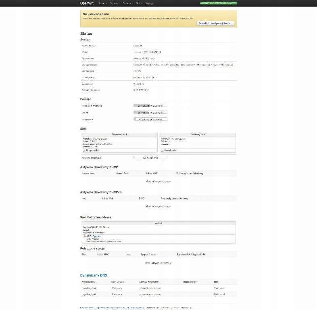Viewport: 317px width, 310px height.
Task: Click 'Adres MAC' column in DHCP table
Action: 152,174
